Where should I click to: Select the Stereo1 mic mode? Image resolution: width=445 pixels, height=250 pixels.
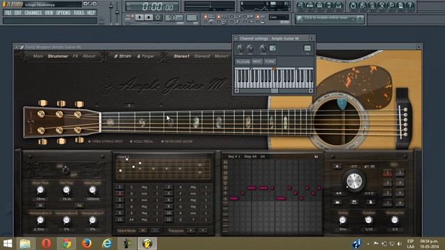pos(181,56)
